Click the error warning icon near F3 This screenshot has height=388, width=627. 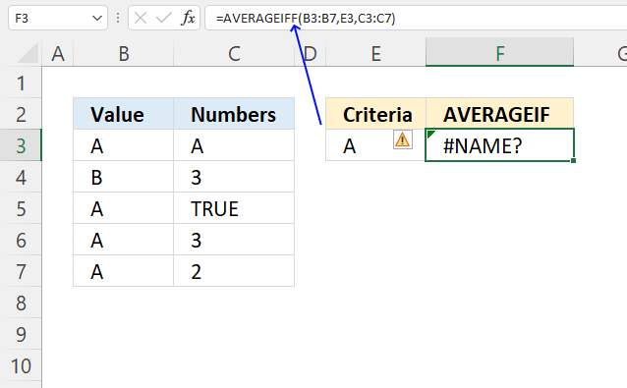pyautogui.click(x=403, y=139)
